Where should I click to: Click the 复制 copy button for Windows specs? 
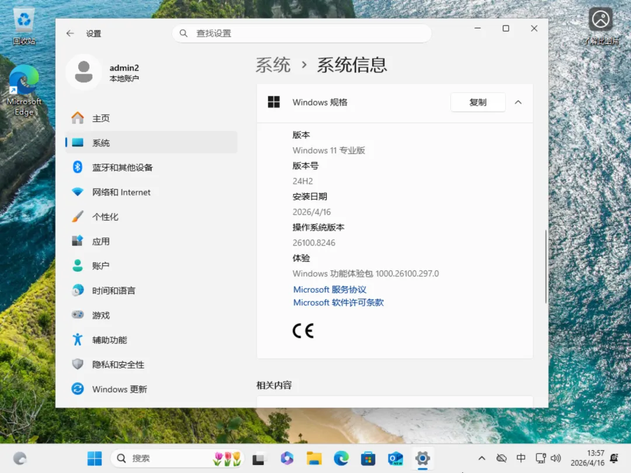click(478, 102)
